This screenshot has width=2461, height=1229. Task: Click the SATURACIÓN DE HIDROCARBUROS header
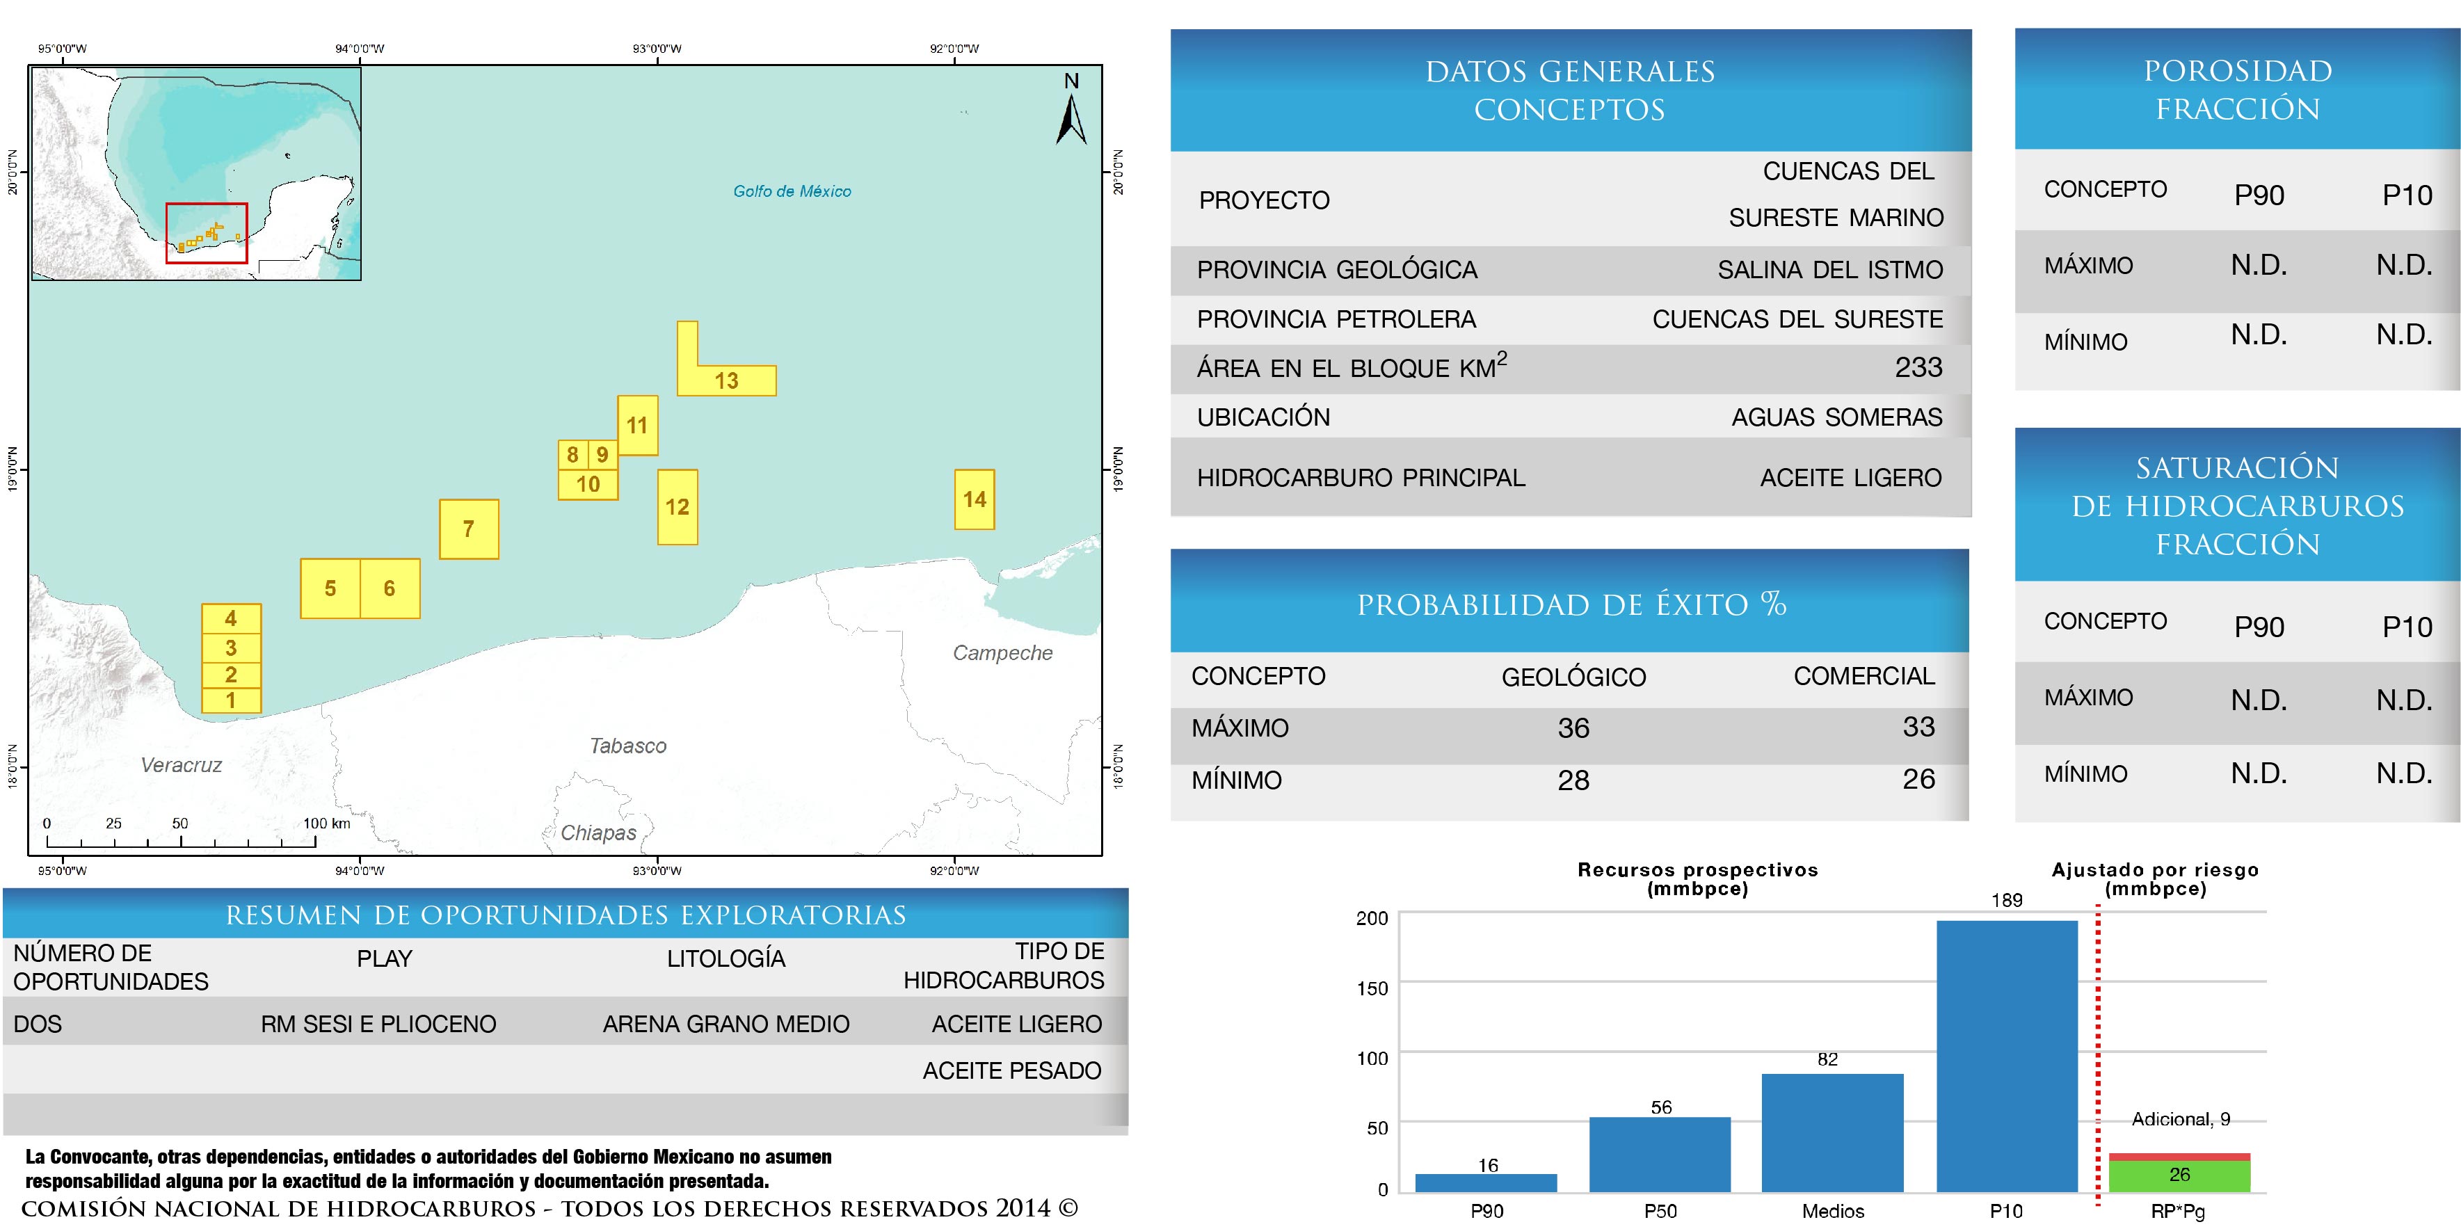coord(2238,505)
